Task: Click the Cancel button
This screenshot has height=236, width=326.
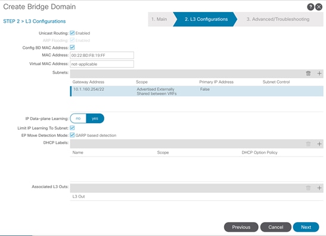Action: 276,227
